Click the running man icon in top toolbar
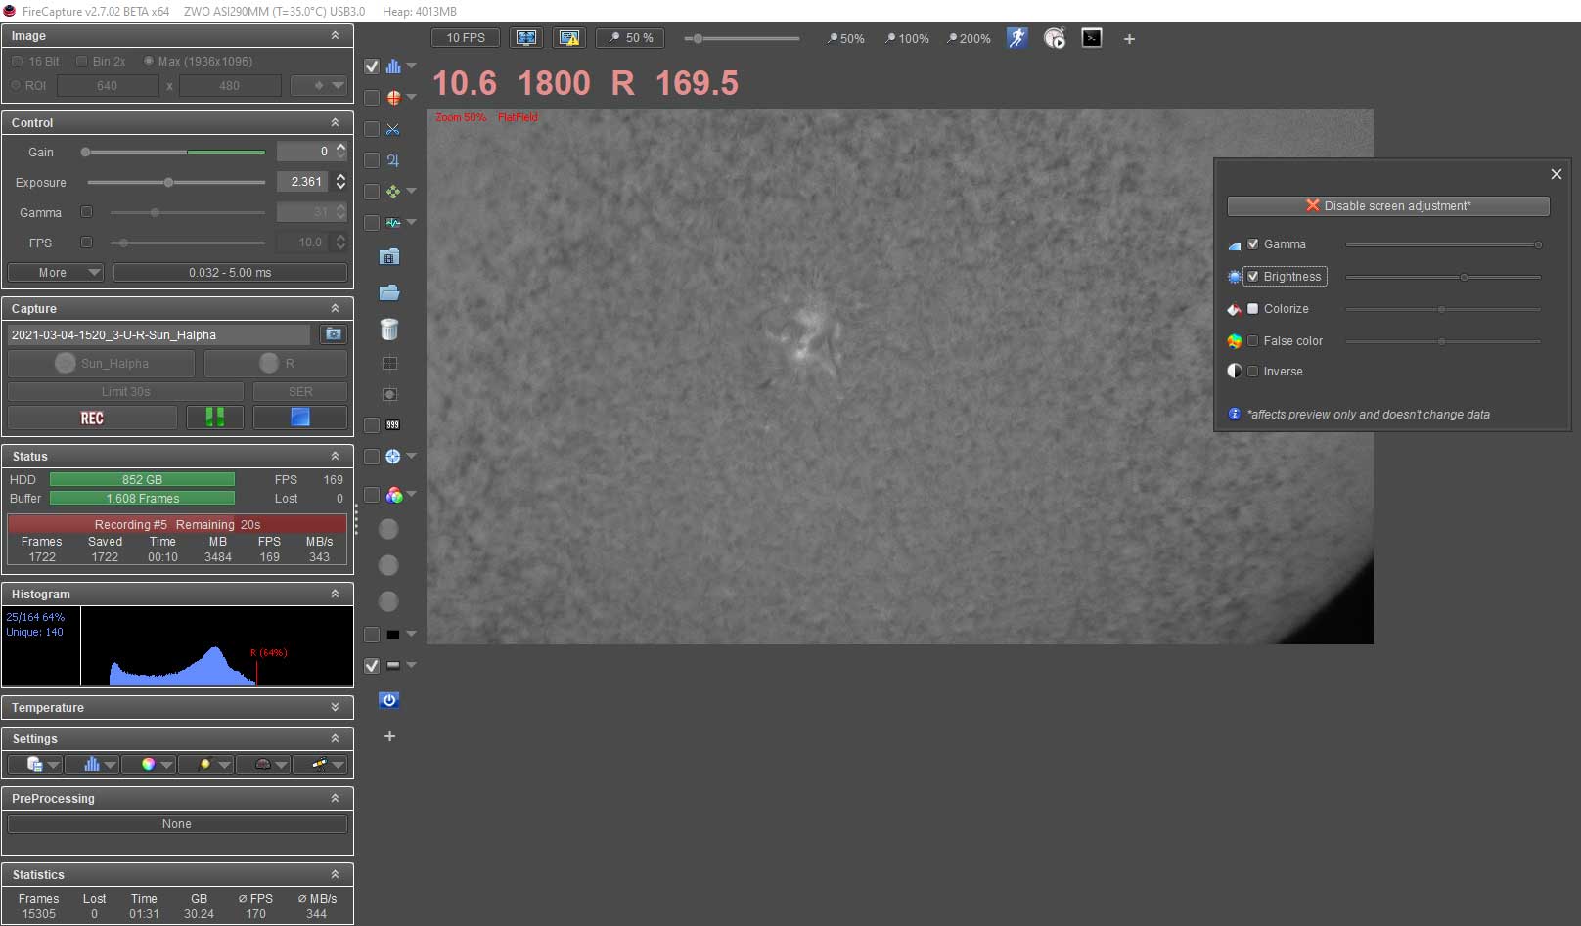This screenshot has height=926, width=1581. tap(1017, 38)
